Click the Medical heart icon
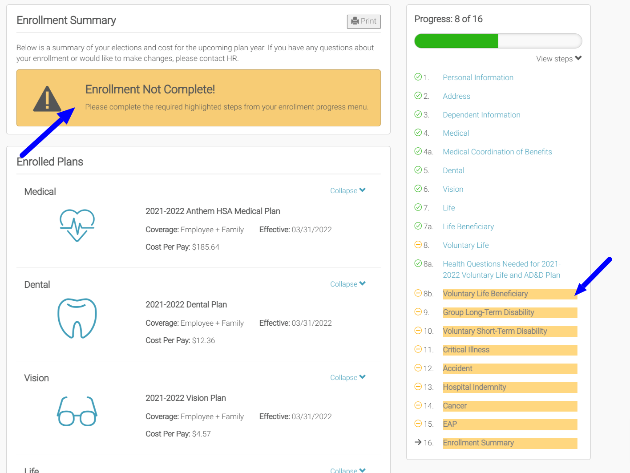This screenshot has width=630, height=473. click(77, 225)
